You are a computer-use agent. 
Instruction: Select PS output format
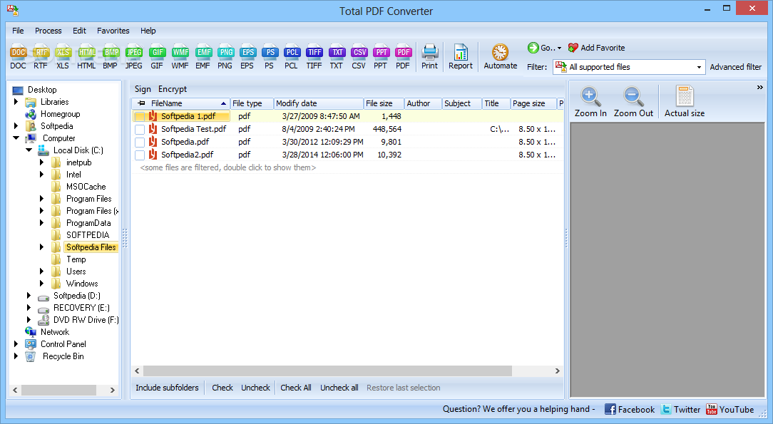pyautogui.click(x=269, y=57)
